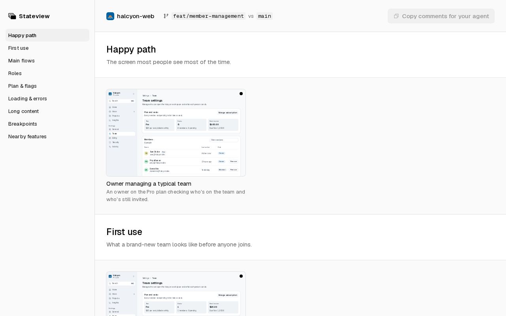The width and height of the screenshot is (506, 316).
Task: Open Loading & errors in the sidebar
Action: pyautogui.click(x=47, y=98)
